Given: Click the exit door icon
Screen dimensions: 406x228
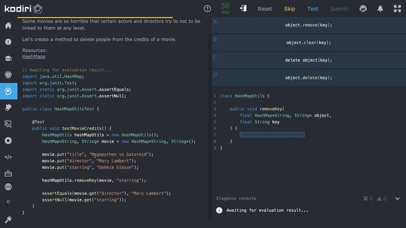Looking at the screenshot, I should tap(244, 8).
